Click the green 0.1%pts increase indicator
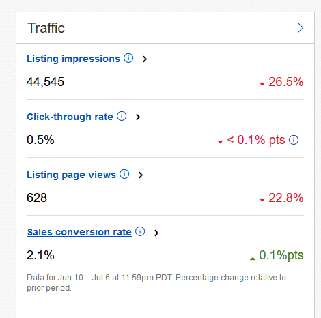 [x=277, y=255]
